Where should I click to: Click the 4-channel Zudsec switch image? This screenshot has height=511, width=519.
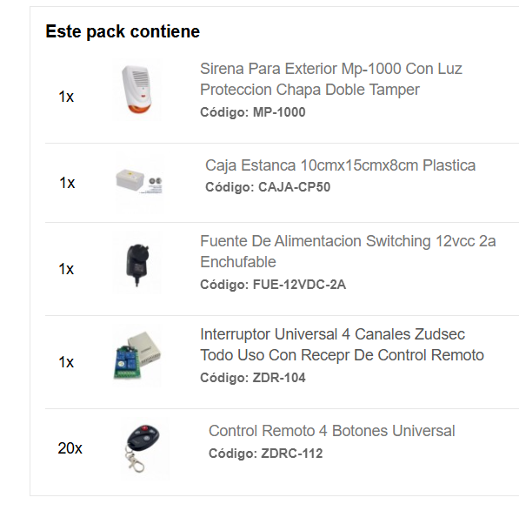point(136,355)
